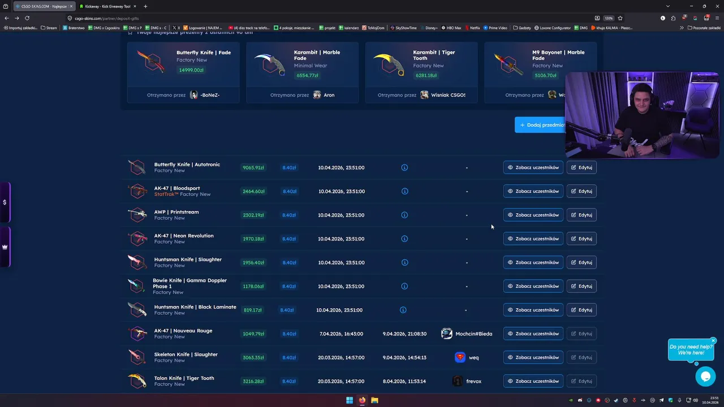The height and width of the screenshot is (407, 724).
Task: Open the dollar sign side panel tab
Action: (5, 202)
